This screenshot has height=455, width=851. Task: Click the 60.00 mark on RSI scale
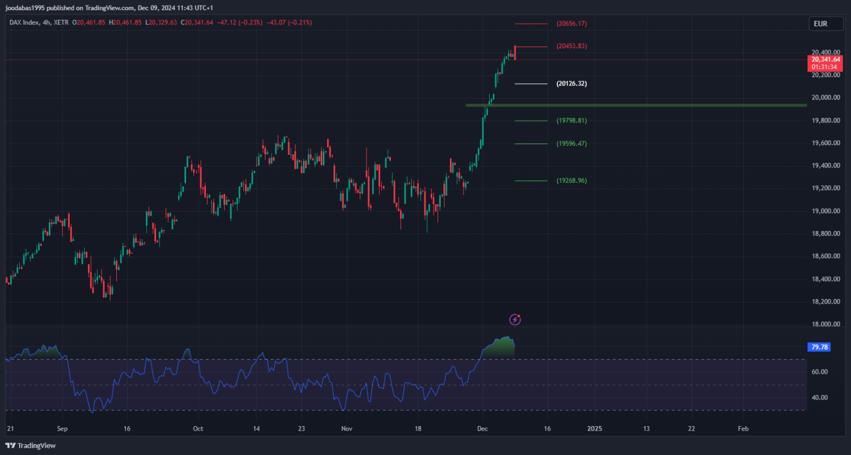pyautogui.click(x=820, y=372)
